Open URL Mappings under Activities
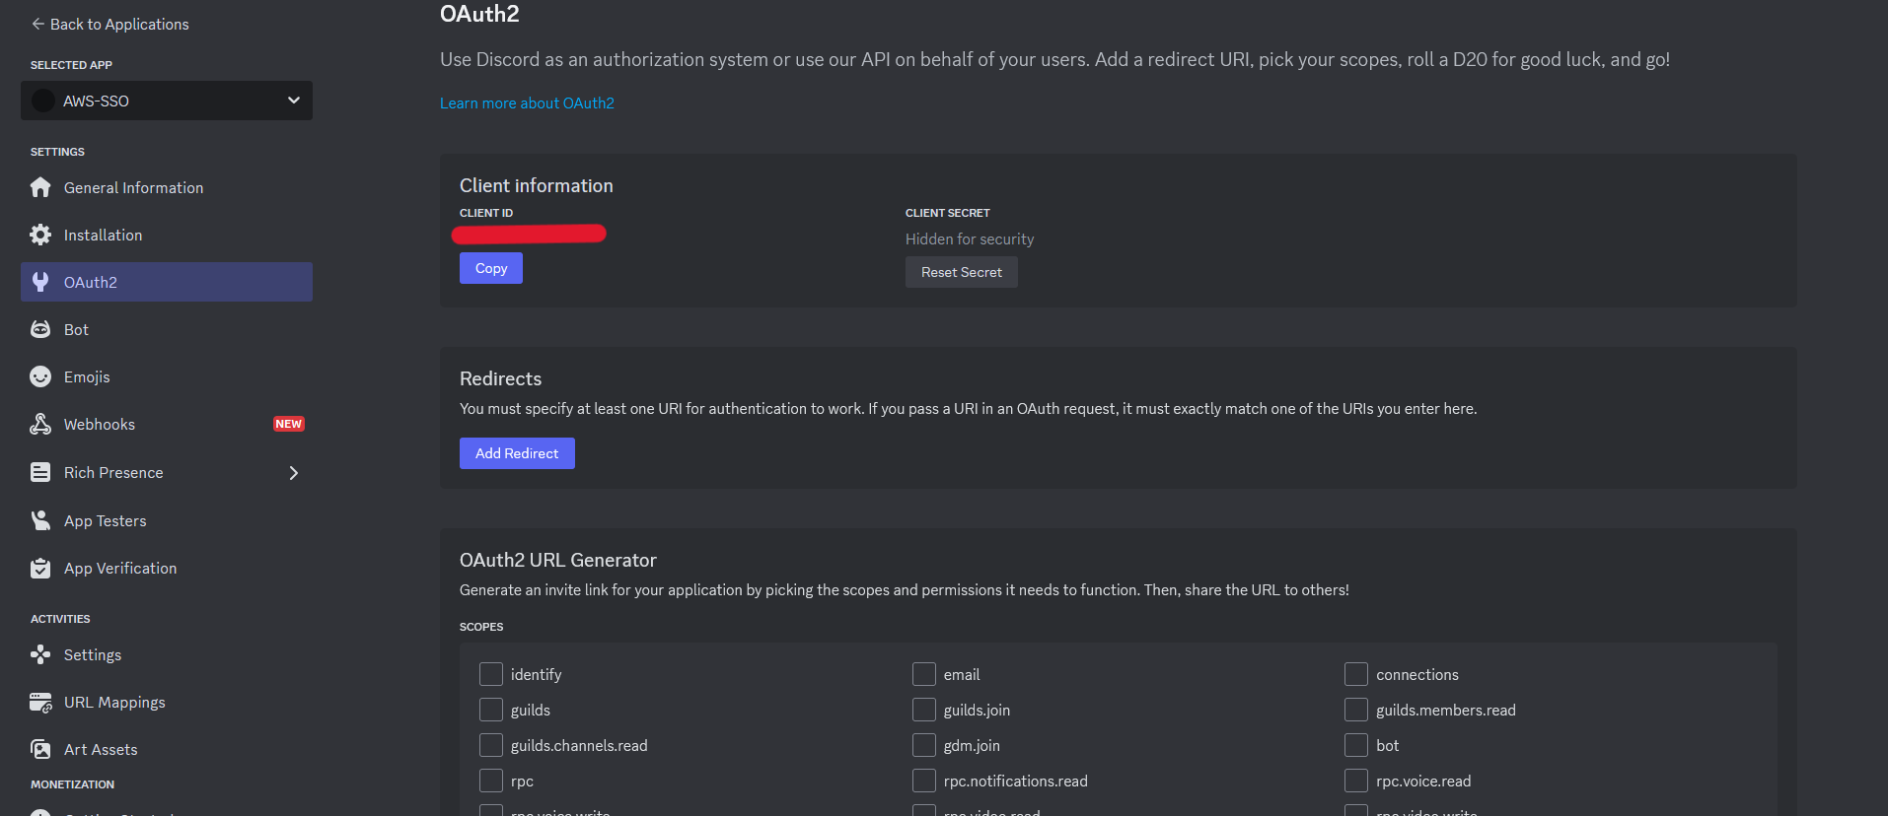Screen dimensions: 1888x816 click(x=167, y=702)
